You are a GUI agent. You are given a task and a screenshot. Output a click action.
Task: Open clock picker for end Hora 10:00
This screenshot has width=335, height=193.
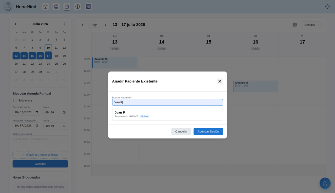pyautogui.click(x=64, y=126)
